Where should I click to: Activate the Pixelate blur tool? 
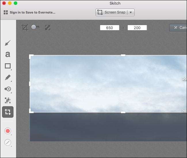click(x=8, y=100)
